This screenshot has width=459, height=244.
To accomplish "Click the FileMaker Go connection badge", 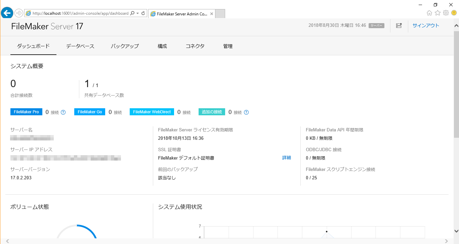I will pyautogui.click(x=89, y=112).
